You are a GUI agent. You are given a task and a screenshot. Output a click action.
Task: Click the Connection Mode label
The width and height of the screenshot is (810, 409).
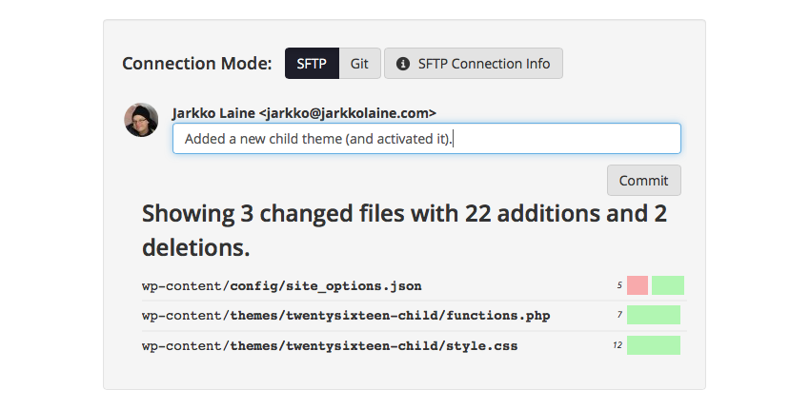(197, 64)
